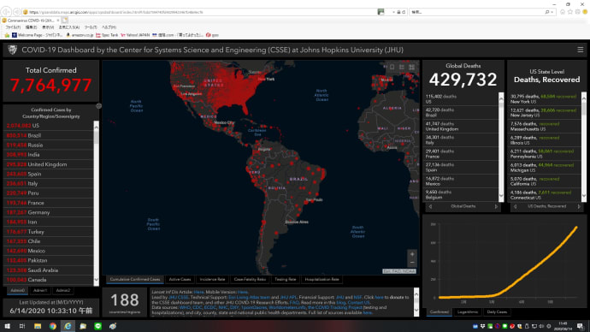590x332 pixels.
Task: Open the map legend list icon
Action: 402,68
